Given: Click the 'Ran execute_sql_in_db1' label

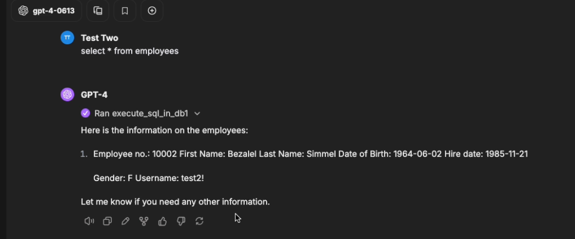Looking at the screenshot, I should point(141,113).
